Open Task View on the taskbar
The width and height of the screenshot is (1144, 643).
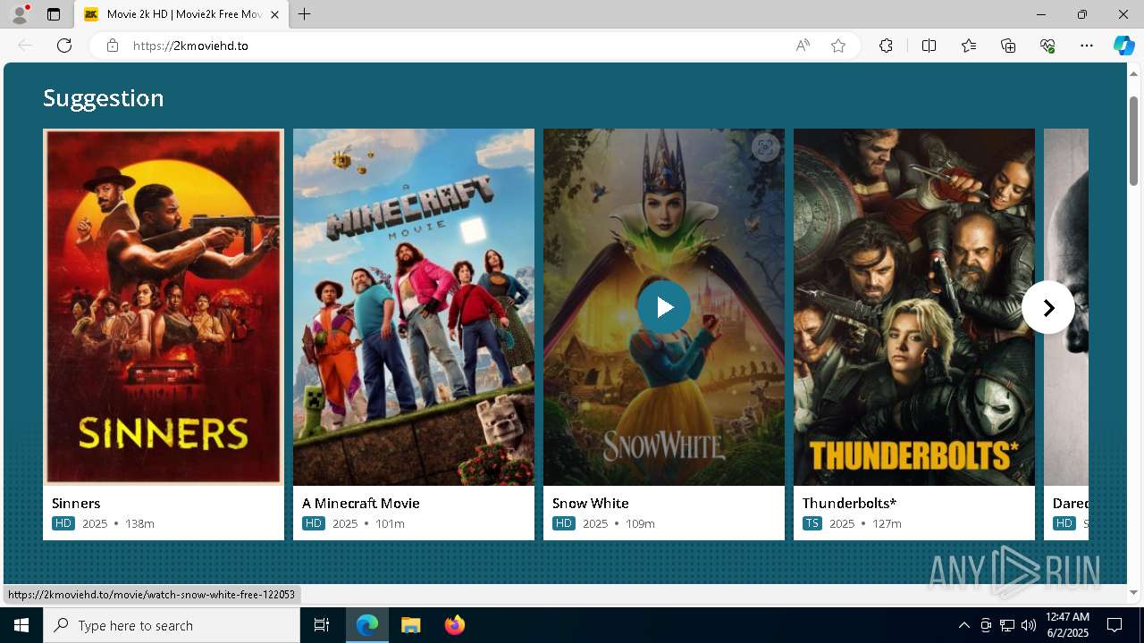322,625
